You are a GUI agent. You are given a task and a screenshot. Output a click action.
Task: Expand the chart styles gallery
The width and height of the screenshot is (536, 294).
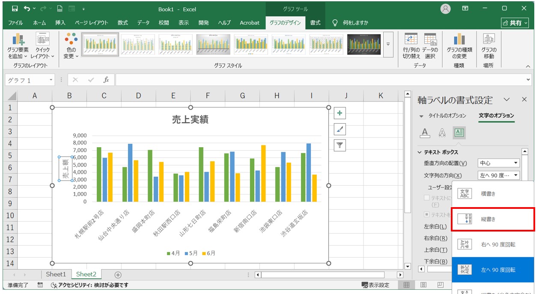(x=388, y=45)
